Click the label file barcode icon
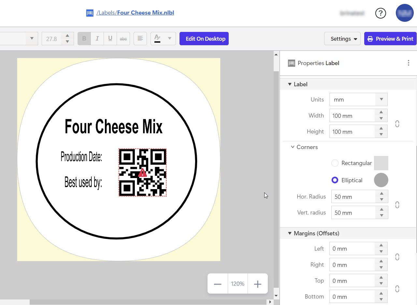This screenshot has height=305, width=417. (x=90, y=13)
